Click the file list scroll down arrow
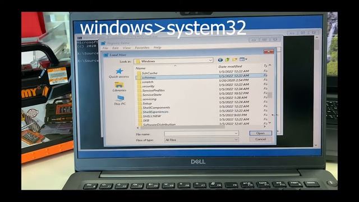This screenshot has height=202, width=359. click(x=270, y=123)
